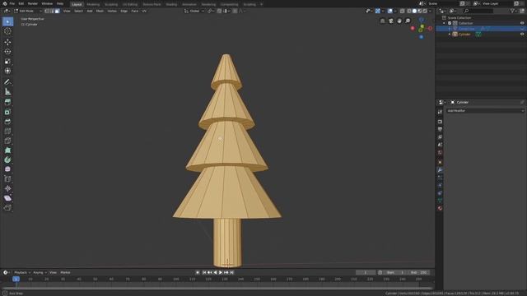Viewport: 527px width, 296px height.
Task: Open the Material properties tab icon
Action: 440,208
